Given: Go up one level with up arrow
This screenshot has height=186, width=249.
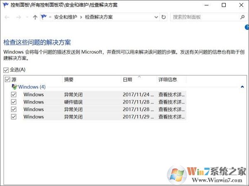Looking at the screenshot, I should click(35, 17).
